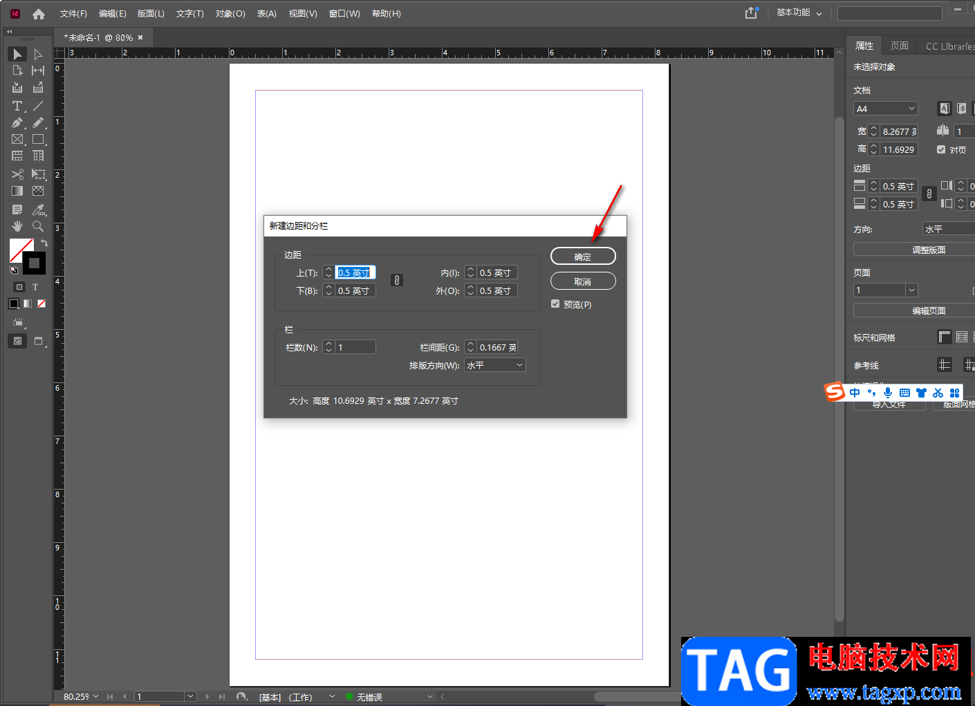
Task: Toggle Normal view mode button
Action: [x=17, y=341]
